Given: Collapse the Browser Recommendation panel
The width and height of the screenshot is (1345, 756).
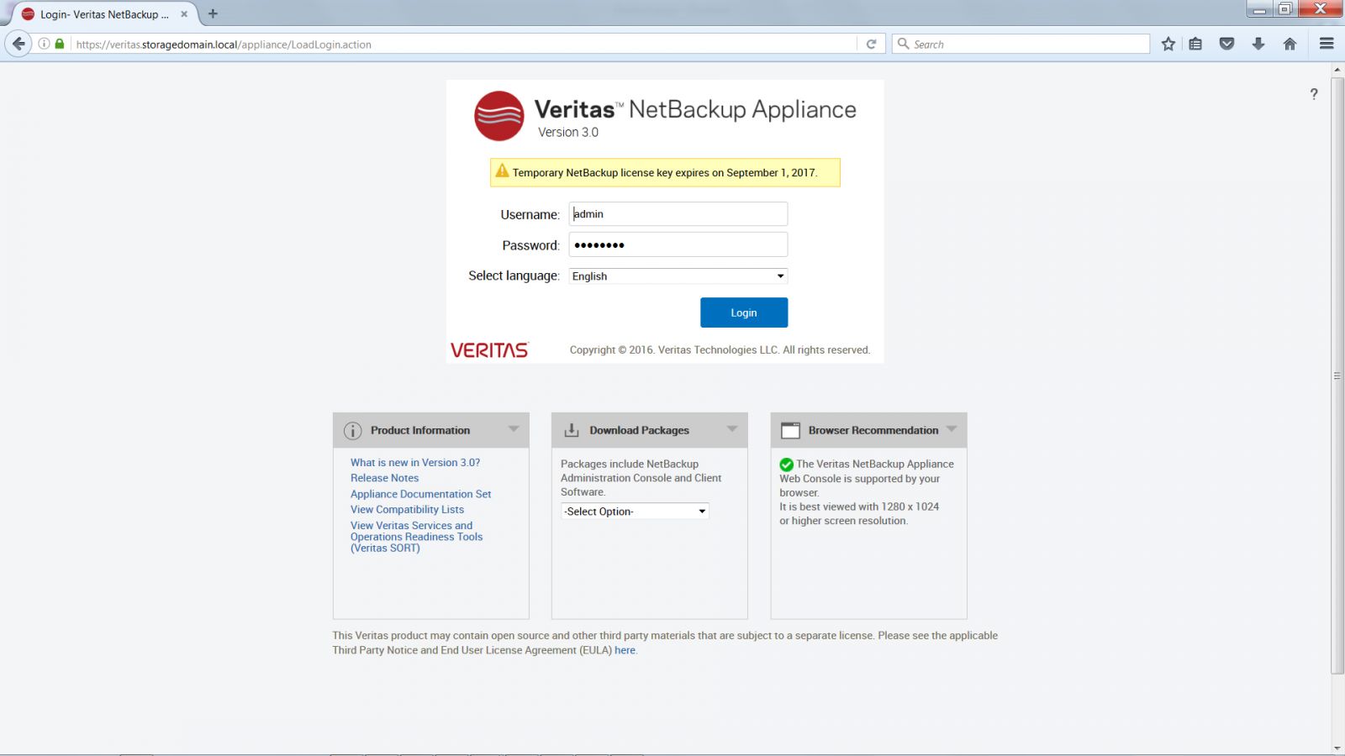Looking at the screenshot, I should 952,429.
